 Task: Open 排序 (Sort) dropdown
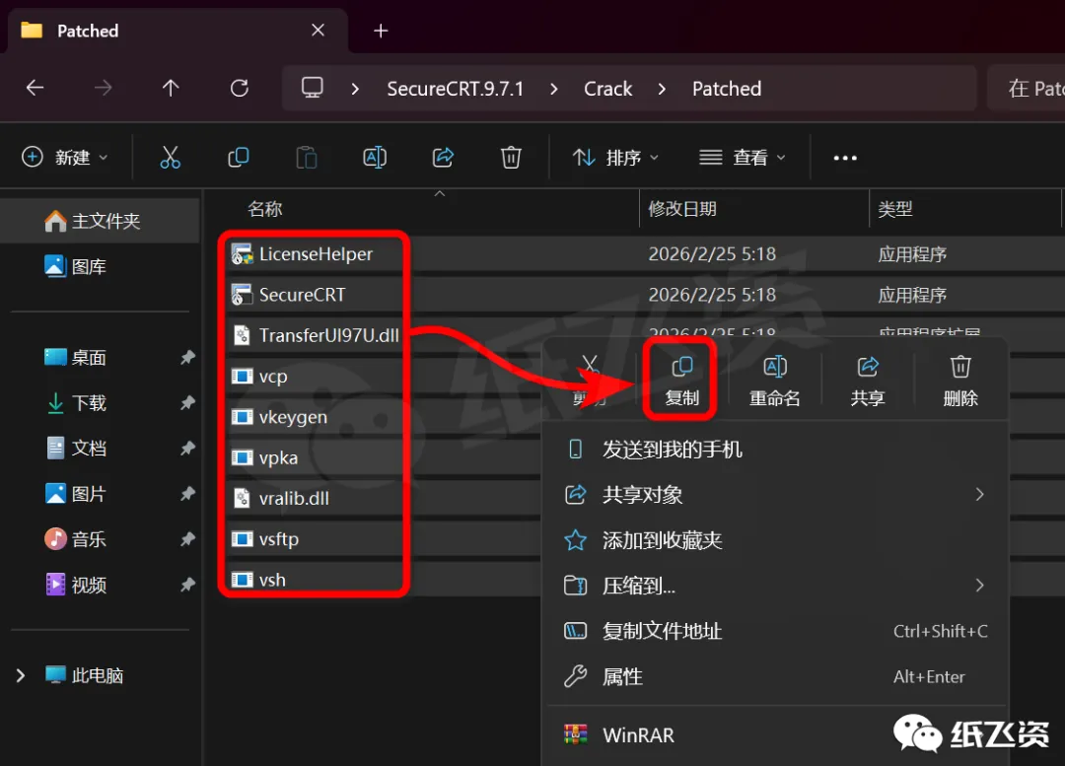coord(615,158)
